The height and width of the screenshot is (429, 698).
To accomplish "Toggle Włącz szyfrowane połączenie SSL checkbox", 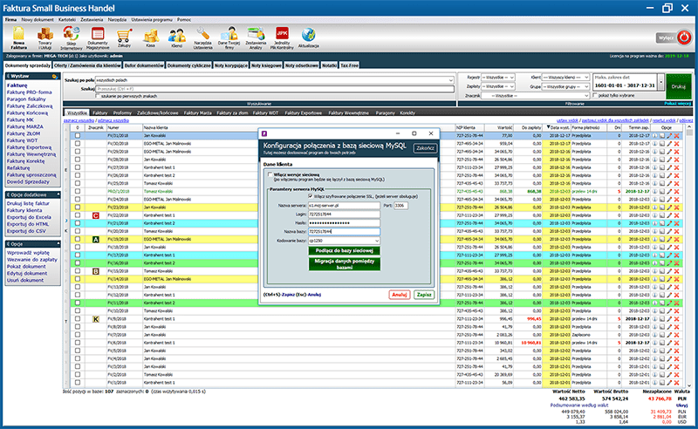I will click(x=311, y=196).
